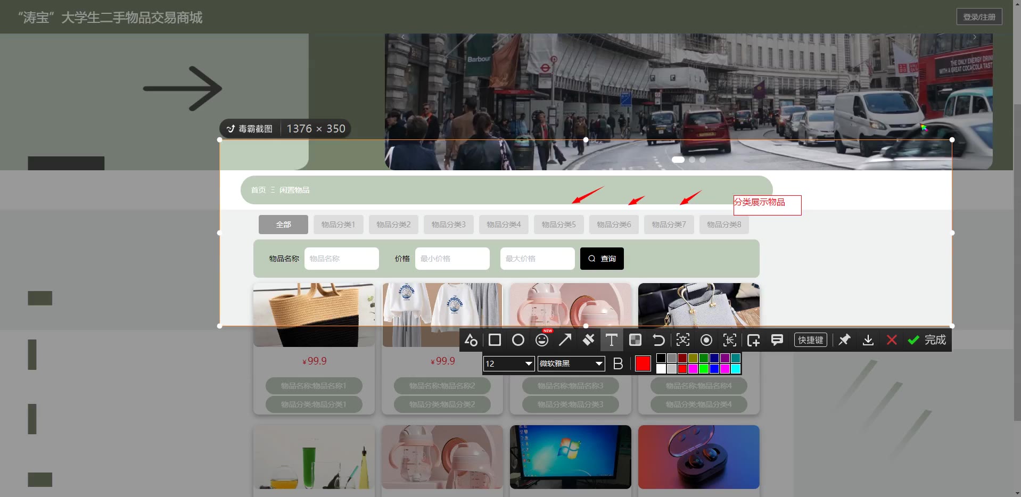
Task: Select the 物品分类5 category tab
Action: tap(558, 225)
